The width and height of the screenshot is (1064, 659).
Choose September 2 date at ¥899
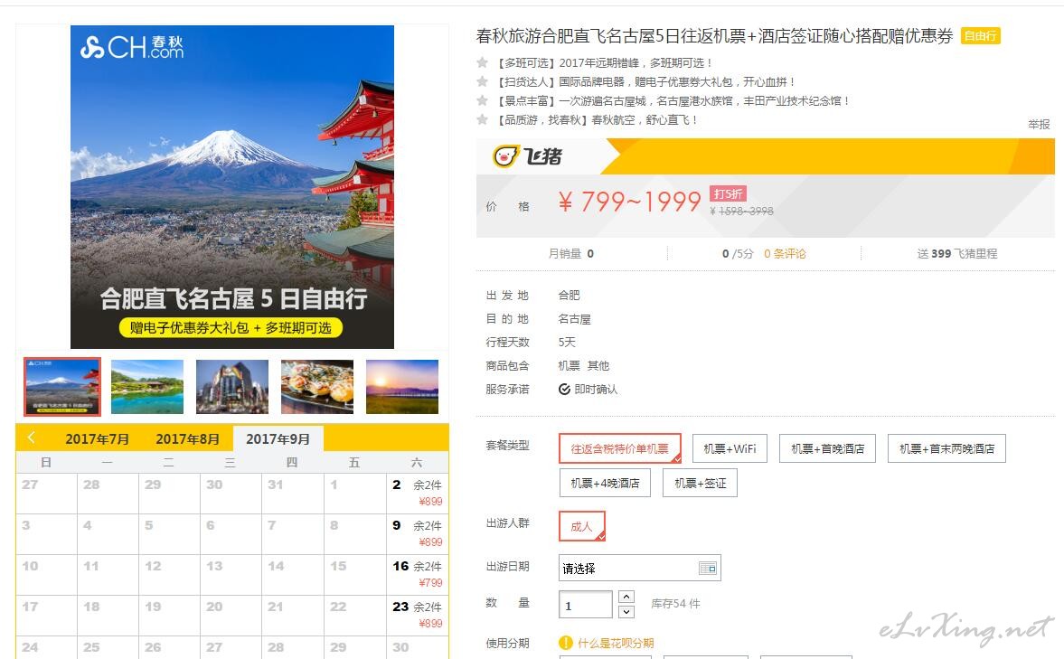[x=417, y=493]
